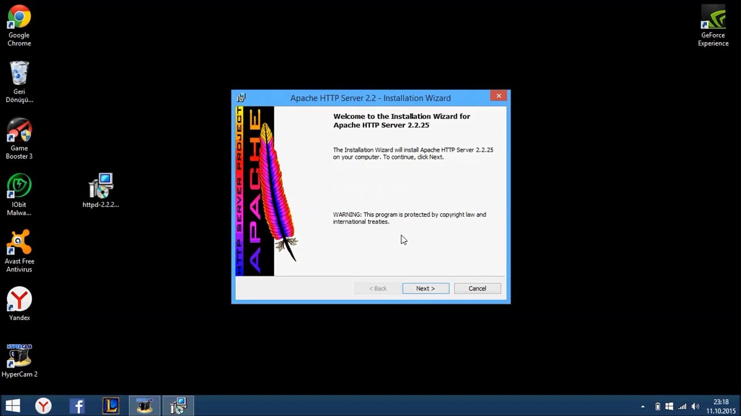Check the battery status tray icon

click(x=658, y=407)
